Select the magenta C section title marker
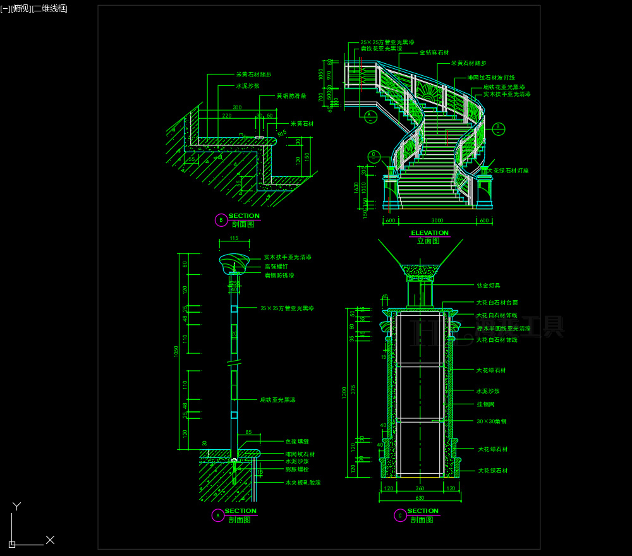The height and width of the screenshot is (556, 632). click(400, 516)
